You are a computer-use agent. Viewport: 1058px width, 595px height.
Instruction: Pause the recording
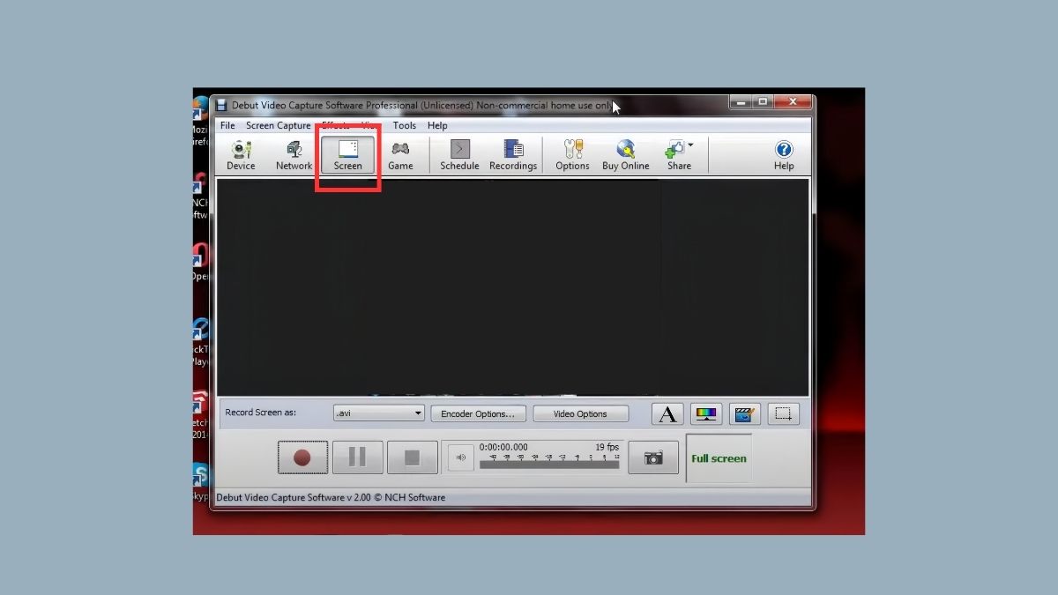[357, 457]
